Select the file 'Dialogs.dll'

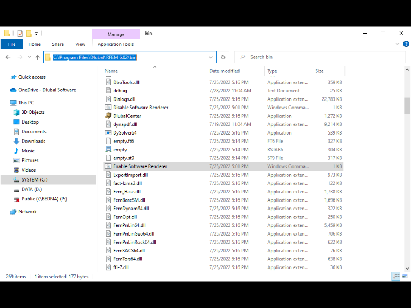coord(223,99)
